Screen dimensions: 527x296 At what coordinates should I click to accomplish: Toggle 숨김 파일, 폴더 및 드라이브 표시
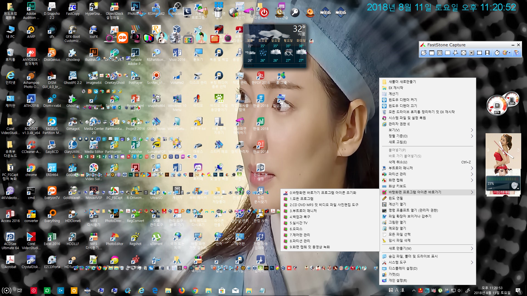tap(428, 256)
